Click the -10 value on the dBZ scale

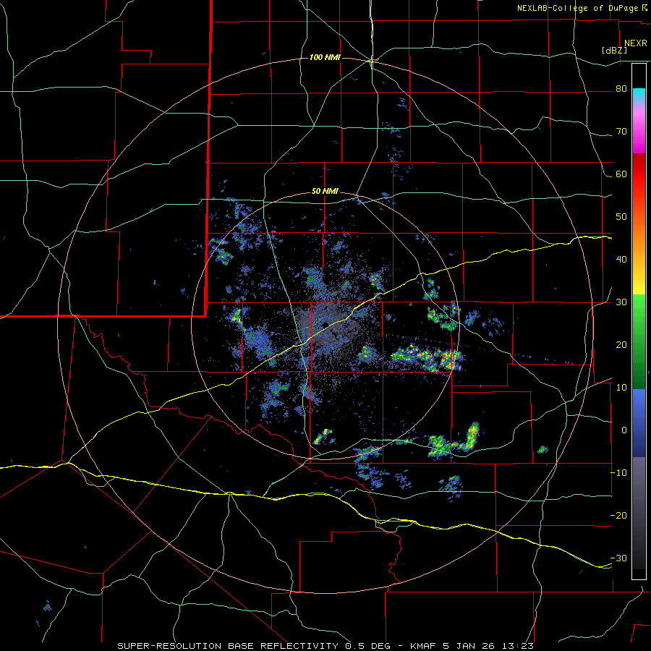618,473
